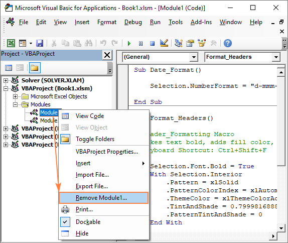Choose VBAProject Properties... in context menu
Screen dimensions: 288x243
point(104,152)
